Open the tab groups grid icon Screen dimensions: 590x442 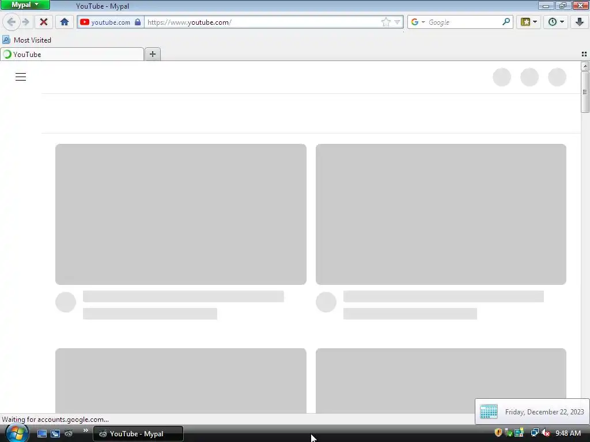pos(584,54)
